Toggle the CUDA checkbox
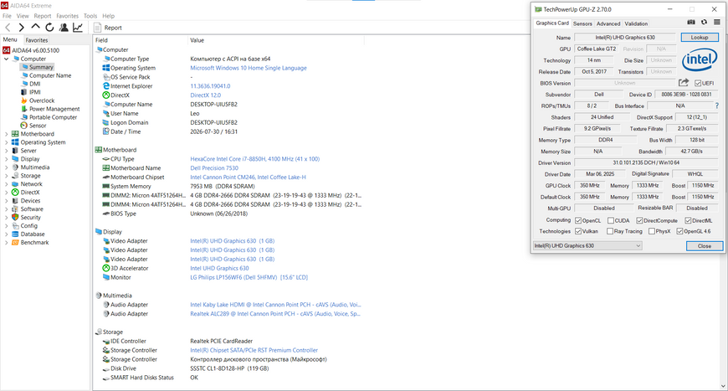 click(x=611, y=220)
